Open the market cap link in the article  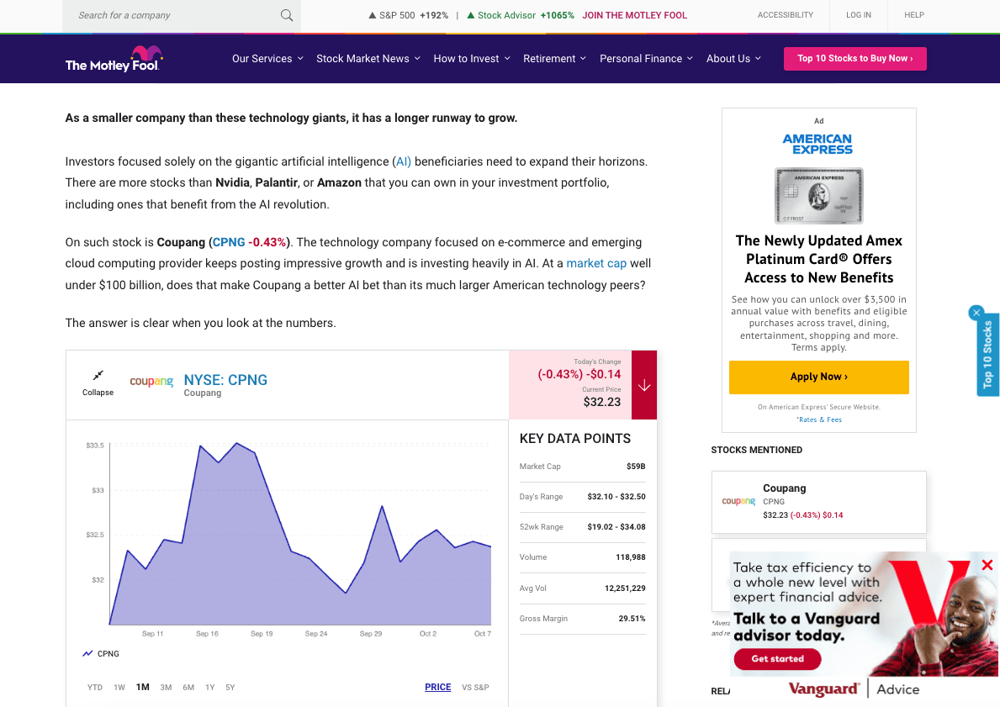point(596,263)
